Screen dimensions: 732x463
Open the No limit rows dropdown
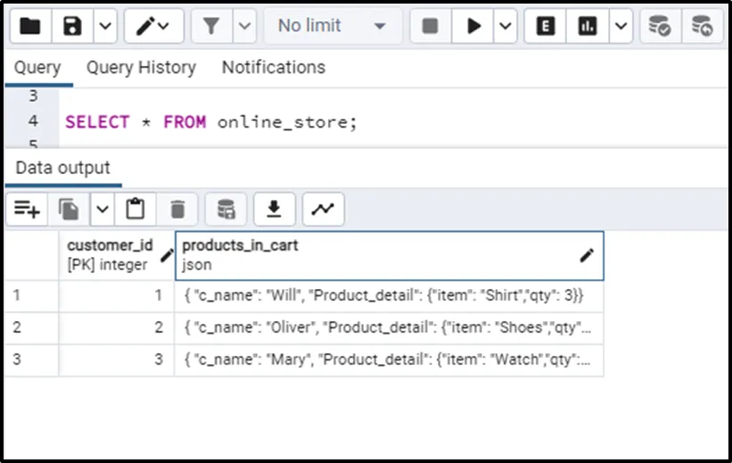331,27
